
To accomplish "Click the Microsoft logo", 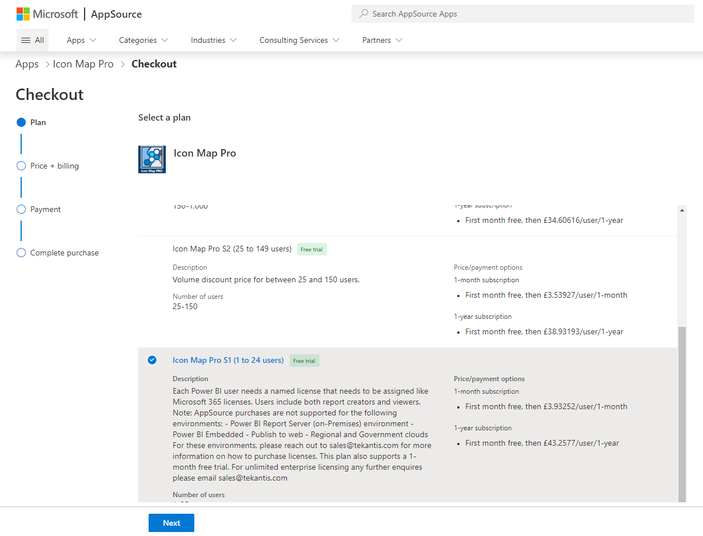I will point(47,14).
